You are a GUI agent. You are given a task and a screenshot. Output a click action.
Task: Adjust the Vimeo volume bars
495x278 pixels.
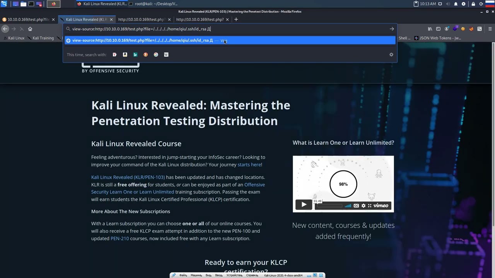(x=348, y=206)
